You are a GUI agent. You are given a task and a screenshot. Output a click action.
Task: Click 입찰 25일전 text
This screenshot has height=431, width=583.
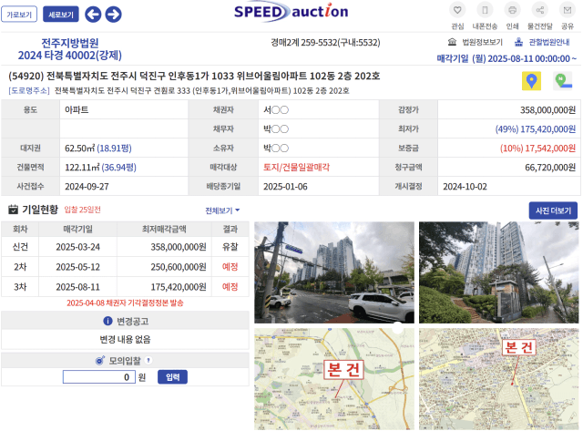click(83, 210)
